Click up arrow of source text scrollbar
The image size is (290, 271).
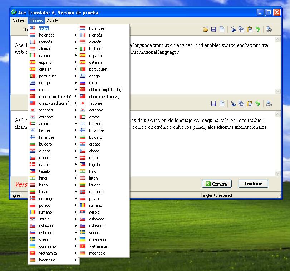coord(277,39)
